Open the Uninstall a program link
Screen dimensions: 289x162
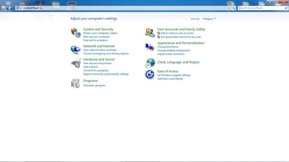94,85
